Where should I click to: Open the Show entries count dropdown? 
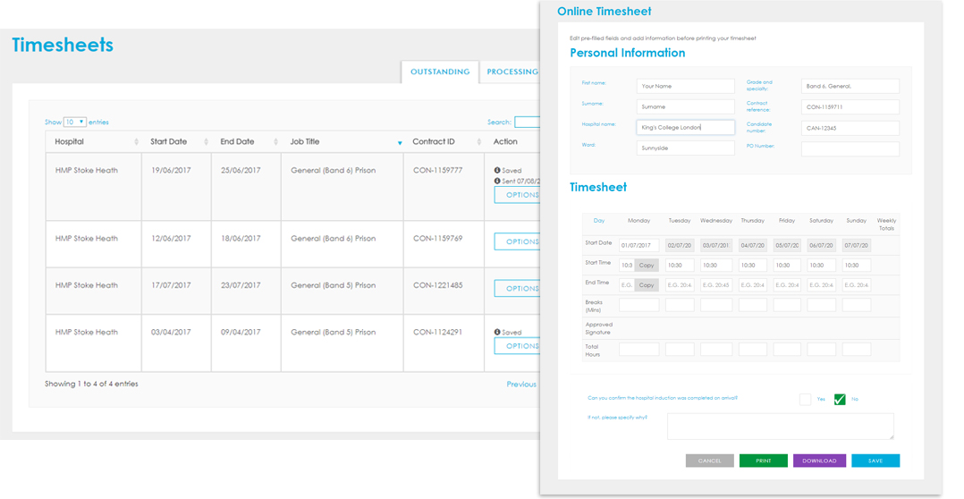[74, 122]
